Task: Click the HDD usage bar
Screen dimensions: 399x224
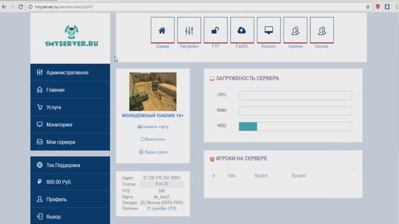Action: pos(295,126)
